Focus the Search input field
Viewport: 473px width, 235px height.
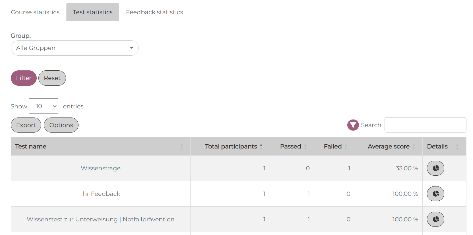pyautogui.click(x=425, y=125)
